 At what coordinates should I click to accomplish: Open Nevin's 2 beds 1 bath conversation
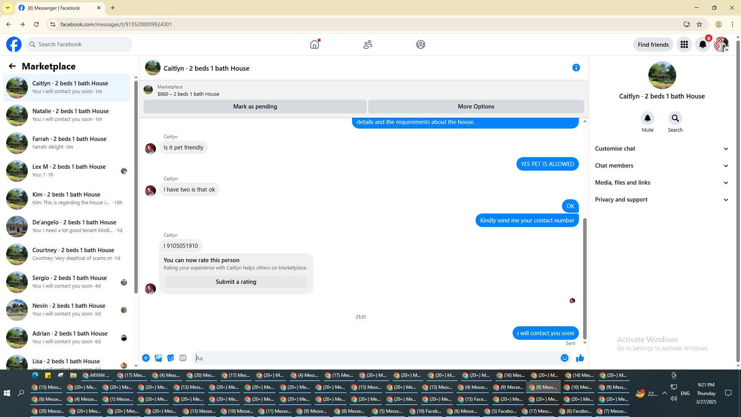67,310
